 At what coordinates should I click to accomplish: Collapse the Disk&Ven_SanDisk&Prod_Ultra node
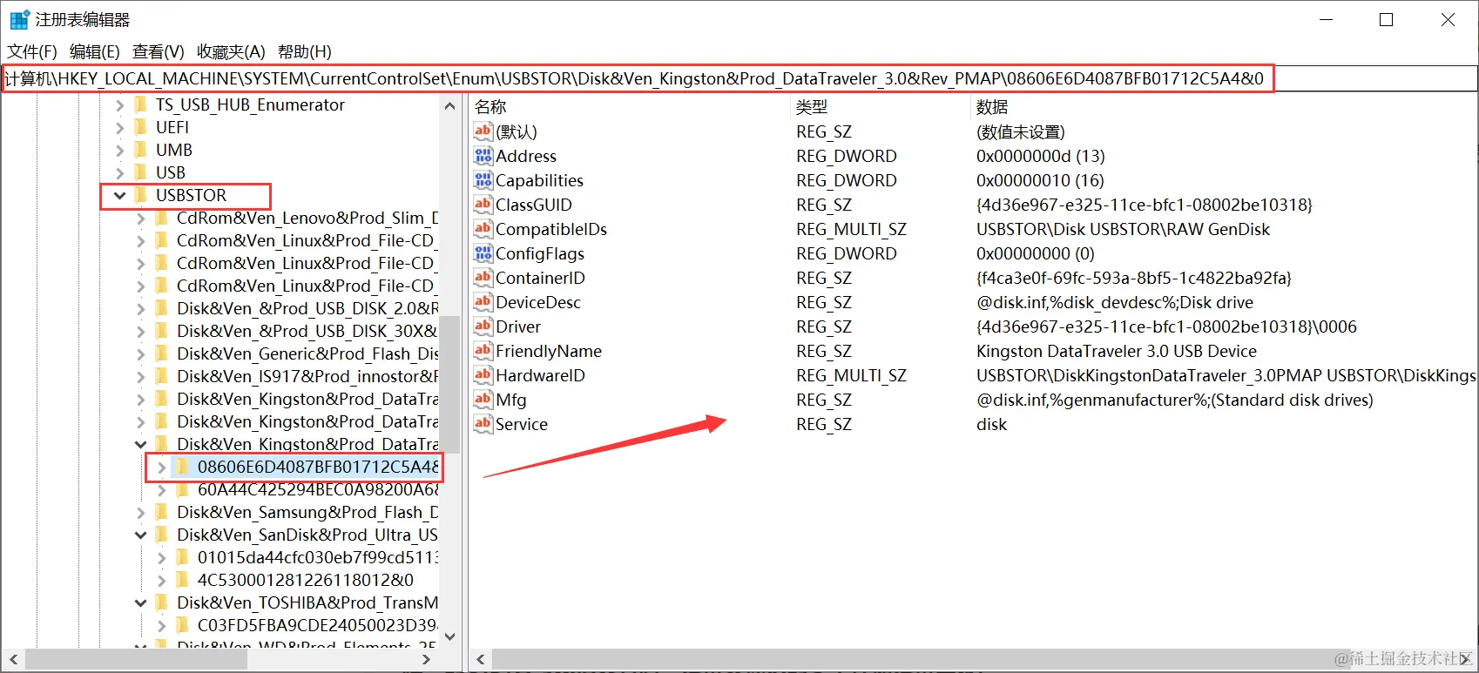[x=141, y=535]
